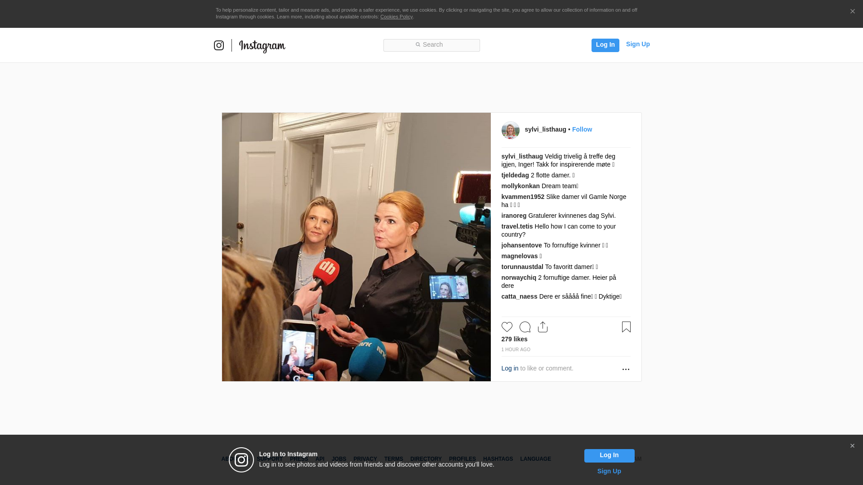Open the LANGUAGE footer selector

click(535, 459)
